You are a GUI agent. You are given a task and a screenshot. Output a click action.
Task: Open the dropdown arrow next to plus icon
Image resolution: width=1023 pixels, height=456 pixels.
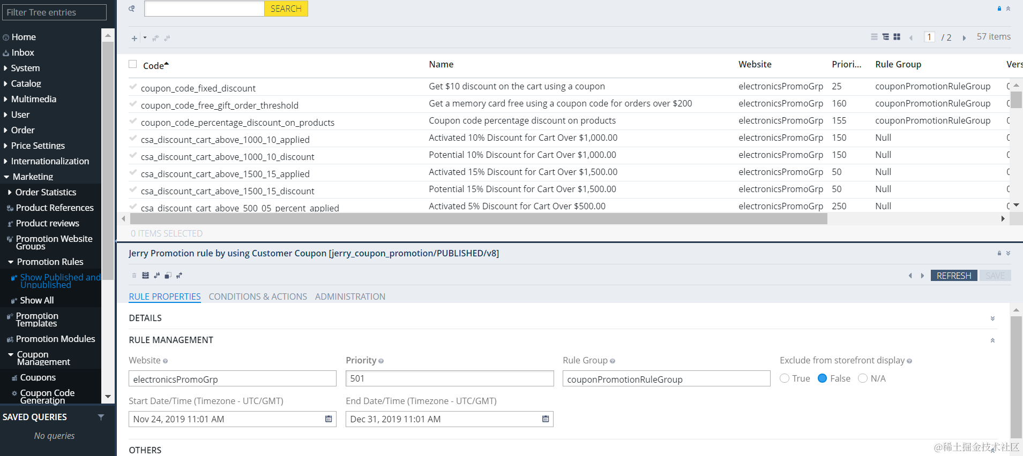(145, 38)
